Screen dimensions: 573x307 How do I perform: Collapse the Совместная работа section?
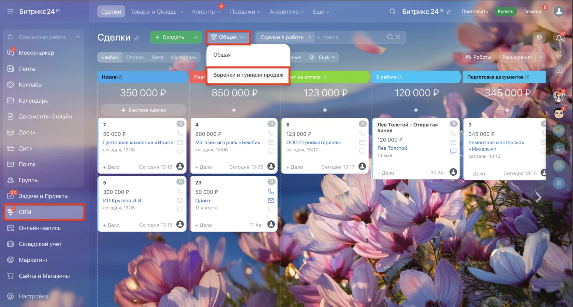78,37
